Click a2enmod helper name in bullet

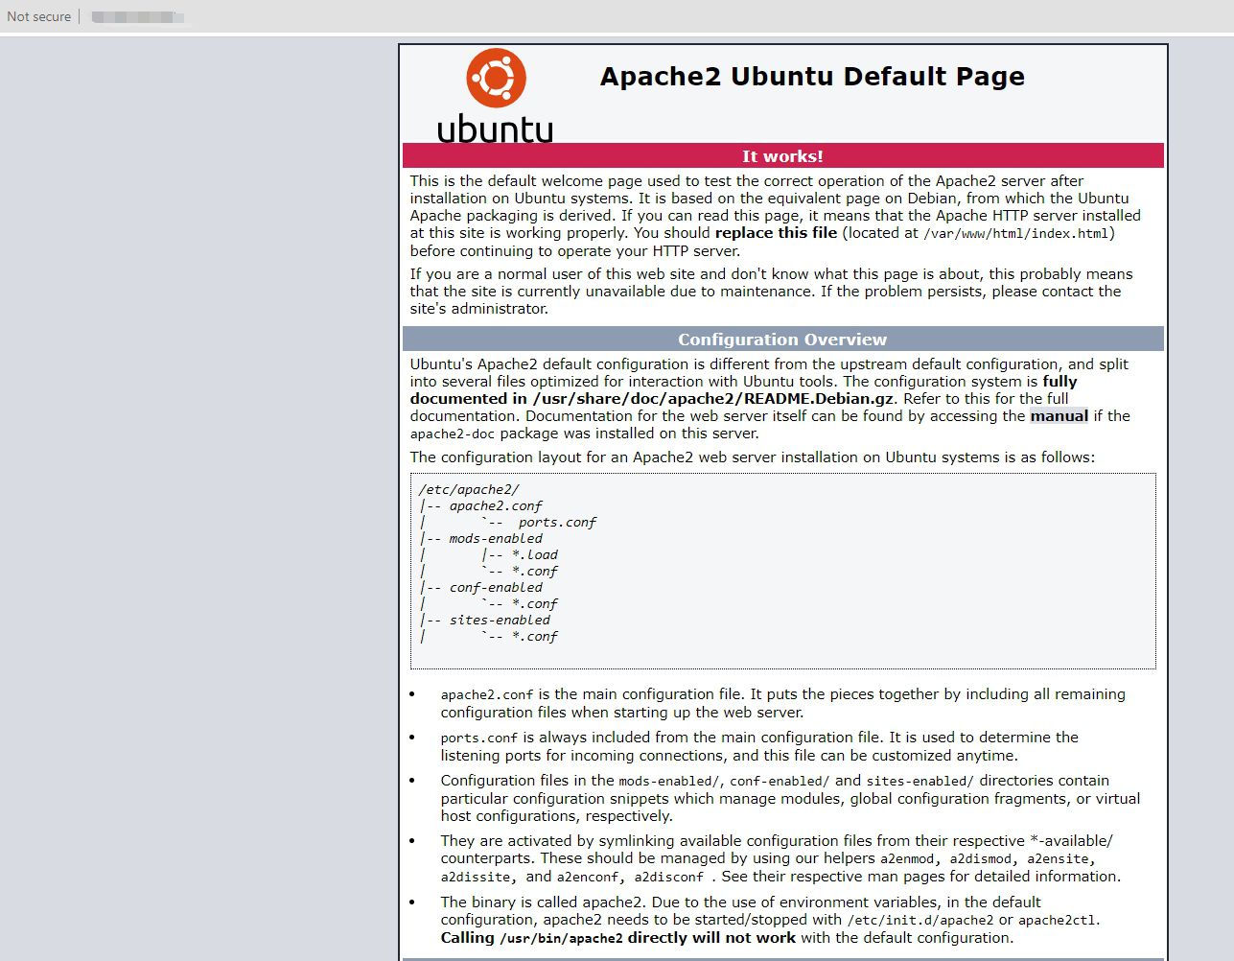tap(906, 859)
